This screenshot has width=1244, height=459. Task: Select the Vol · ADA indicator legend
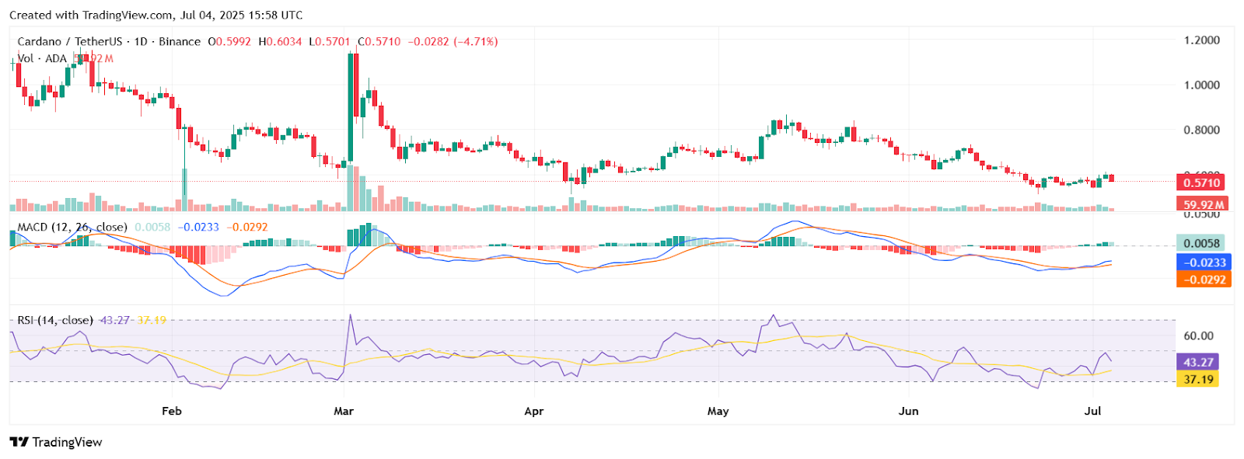(x=42, y=59)
